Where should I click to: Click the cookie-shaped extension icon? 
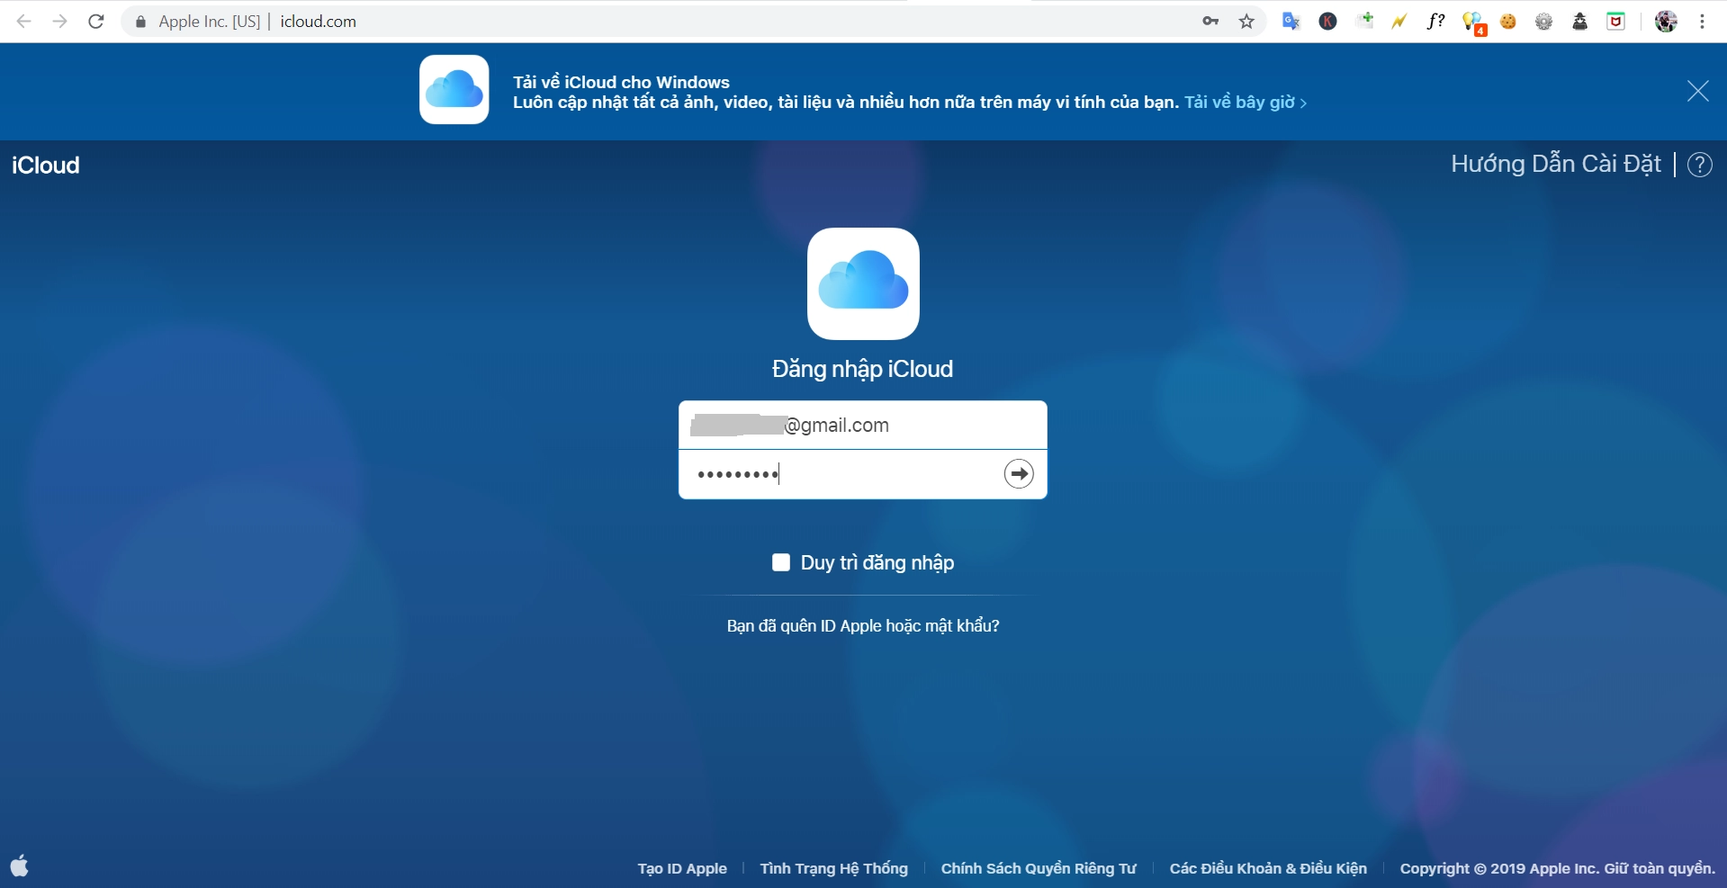click(x=1508, y=21)
